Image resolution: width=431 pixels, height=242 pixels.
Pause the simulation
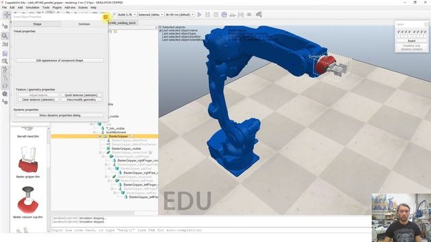pyautogui.click(x=207, y=14)
